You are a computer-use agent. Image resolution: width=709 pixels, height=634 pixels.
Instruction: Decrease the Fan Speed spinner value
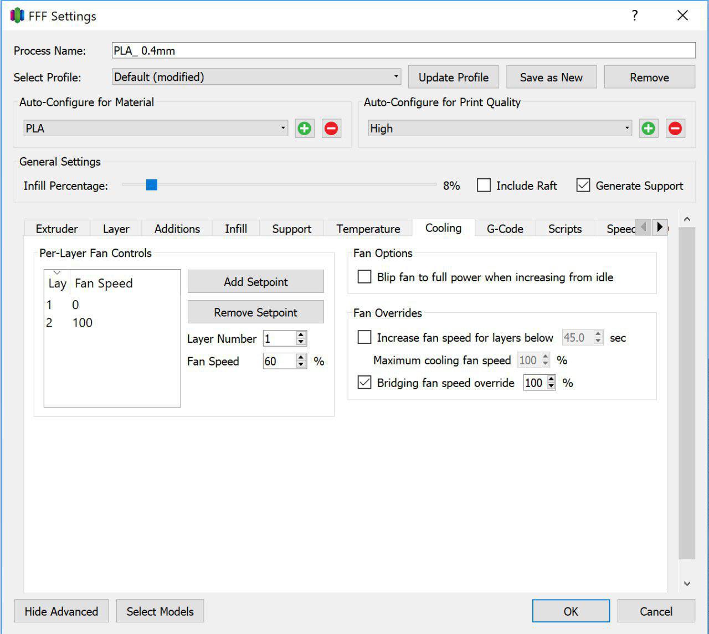click(301, 364)
